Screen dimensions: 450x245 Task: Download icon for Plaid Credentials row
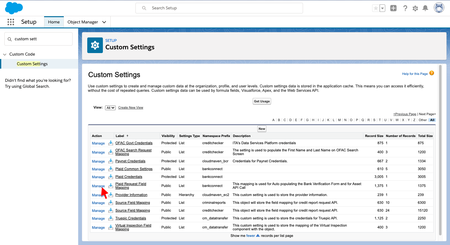pyautogui.click(x=110, y=177)
